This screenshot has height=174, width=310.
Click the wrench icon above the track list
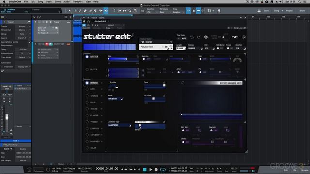coord(34,17)
